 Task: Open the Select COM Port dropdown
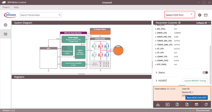pos(180,15)
